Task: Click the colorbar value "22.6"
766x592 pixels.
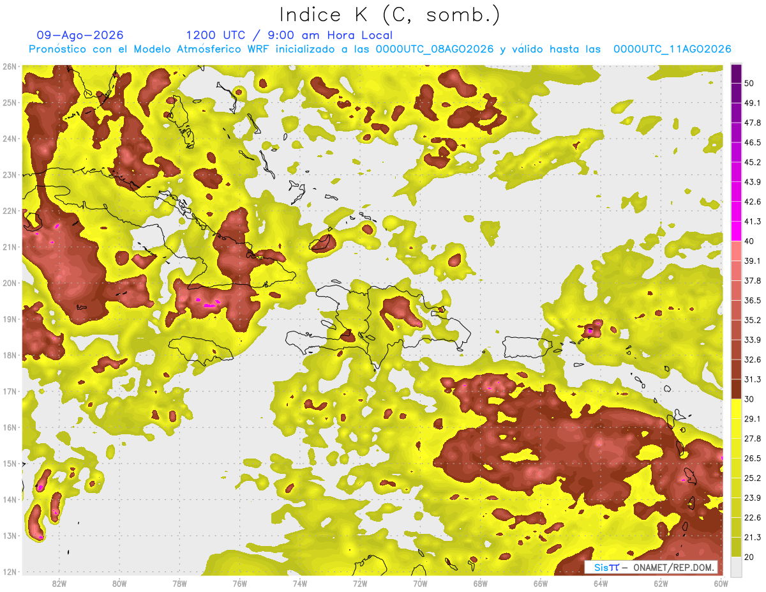Action: click(753, 517)
